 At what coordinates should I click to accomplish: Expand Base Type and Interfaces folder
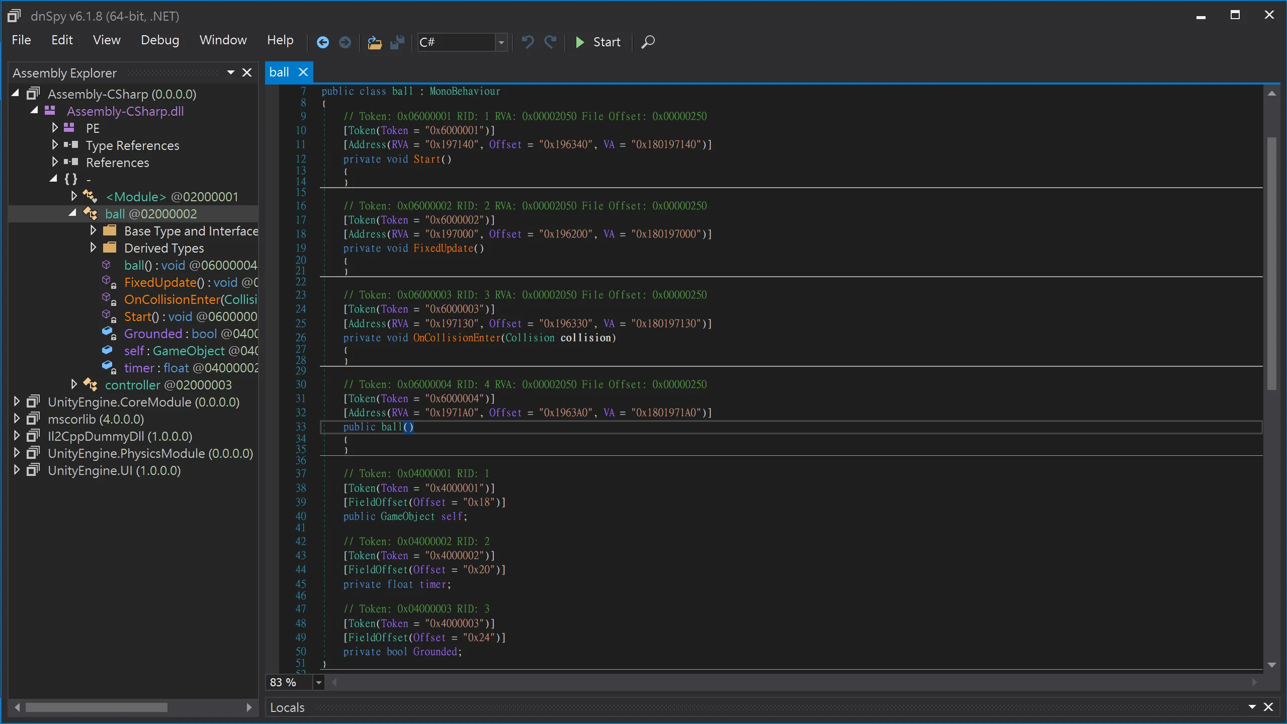[x=93, y=230]
